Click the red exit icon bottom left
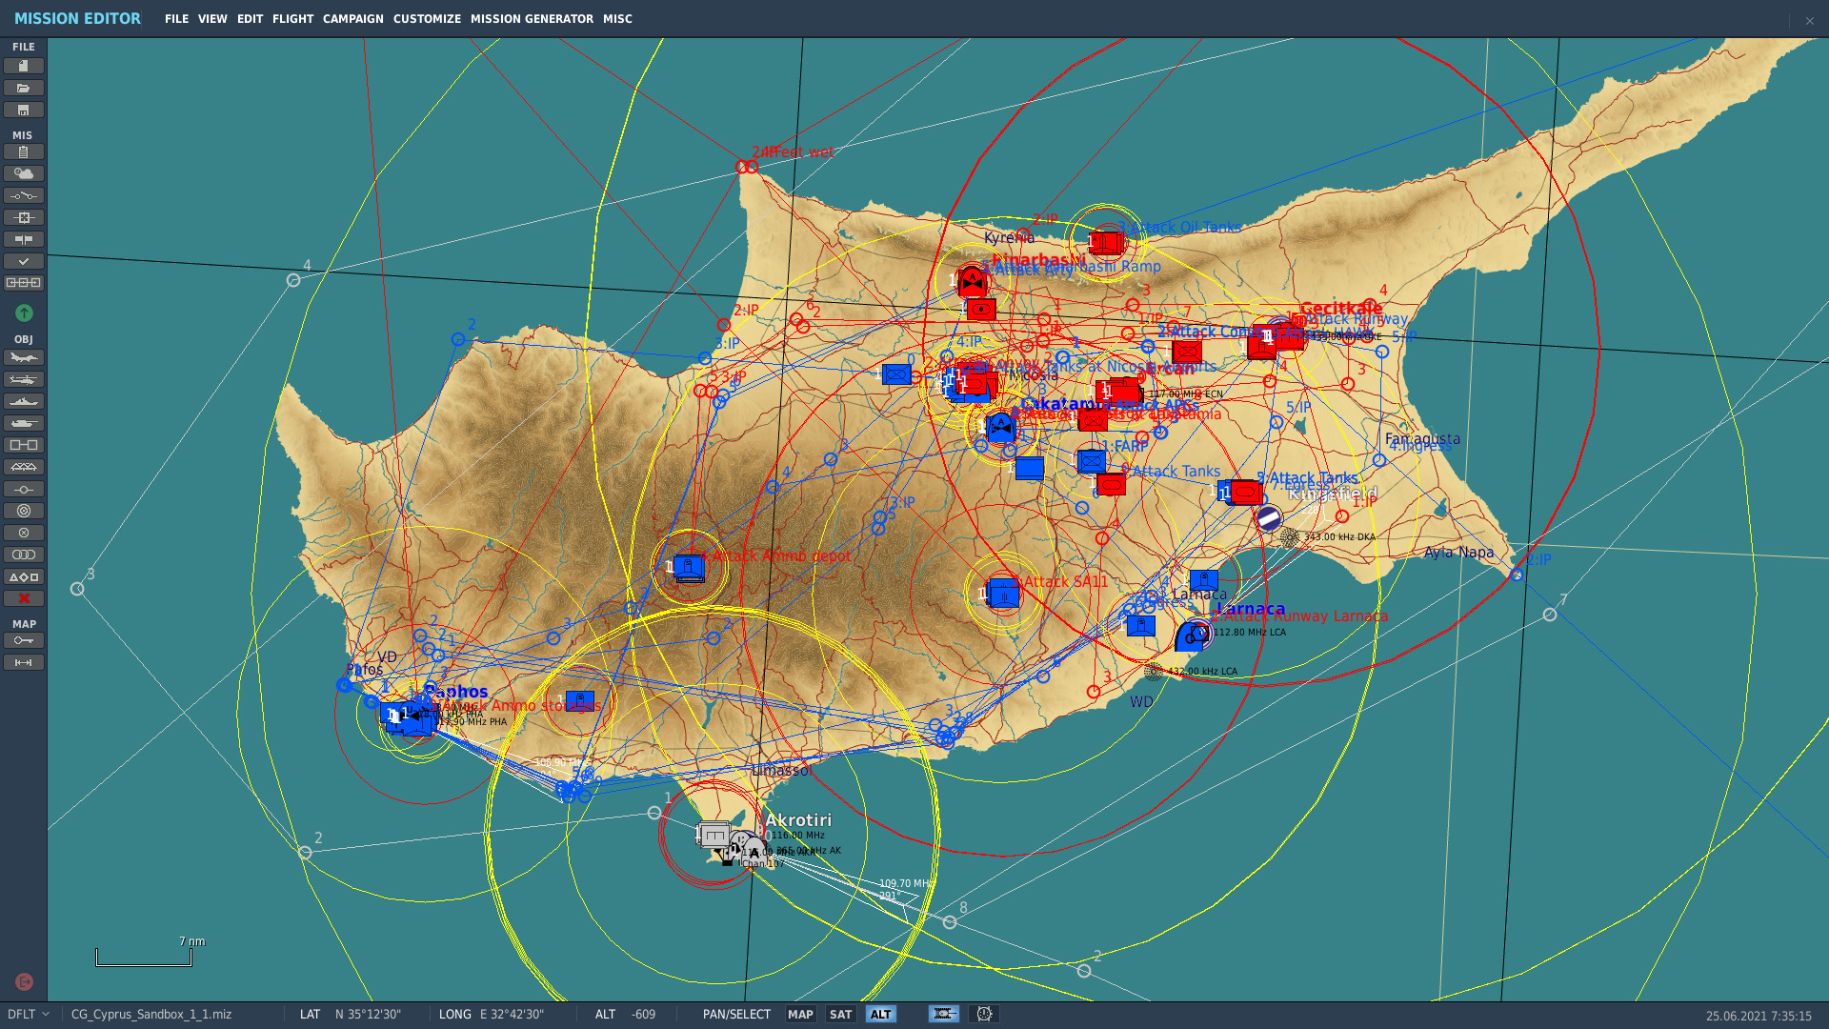Screen dimensions: 1829x1029 [x=24, y=981]
